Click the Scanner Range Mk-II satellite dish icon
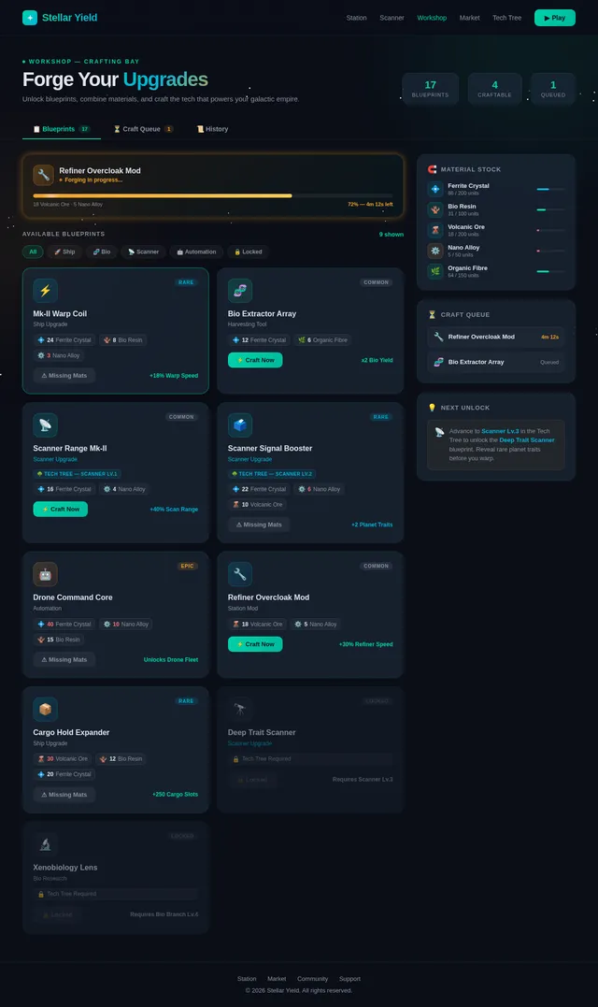This screenshot has height=1007, width=598. [45, 425]
